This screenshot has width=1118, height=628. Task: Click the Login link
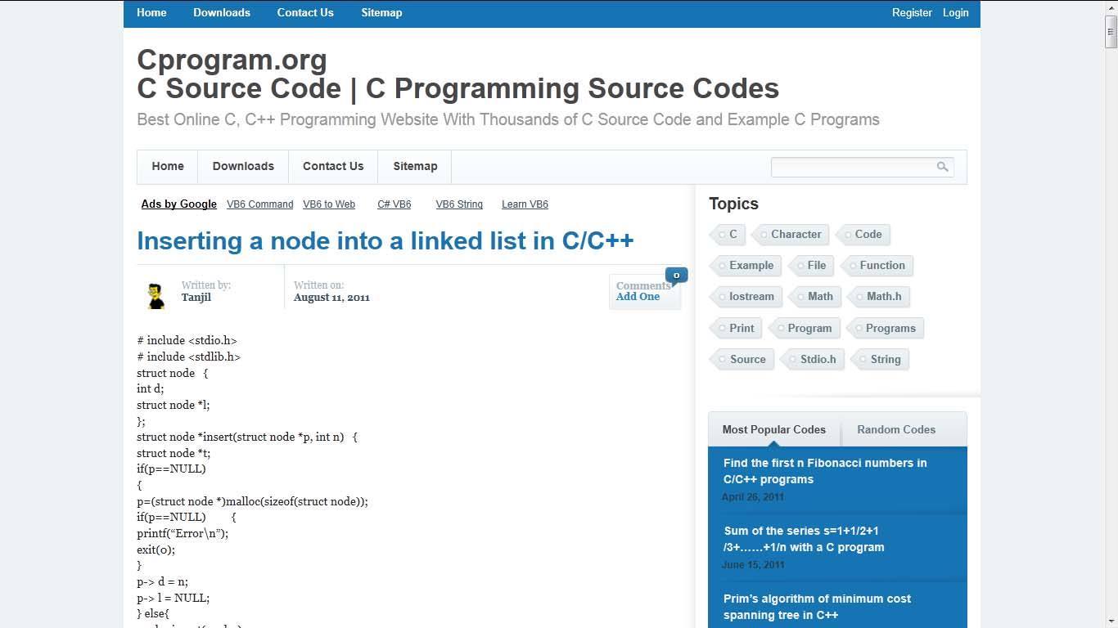pyautogui.click(x=955, y=13)
